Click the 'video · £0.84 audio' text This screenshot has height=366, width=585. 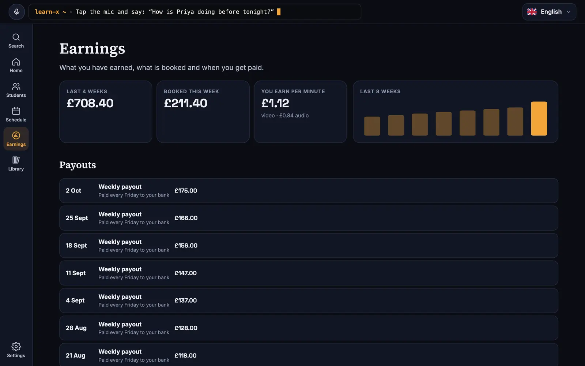285,115
